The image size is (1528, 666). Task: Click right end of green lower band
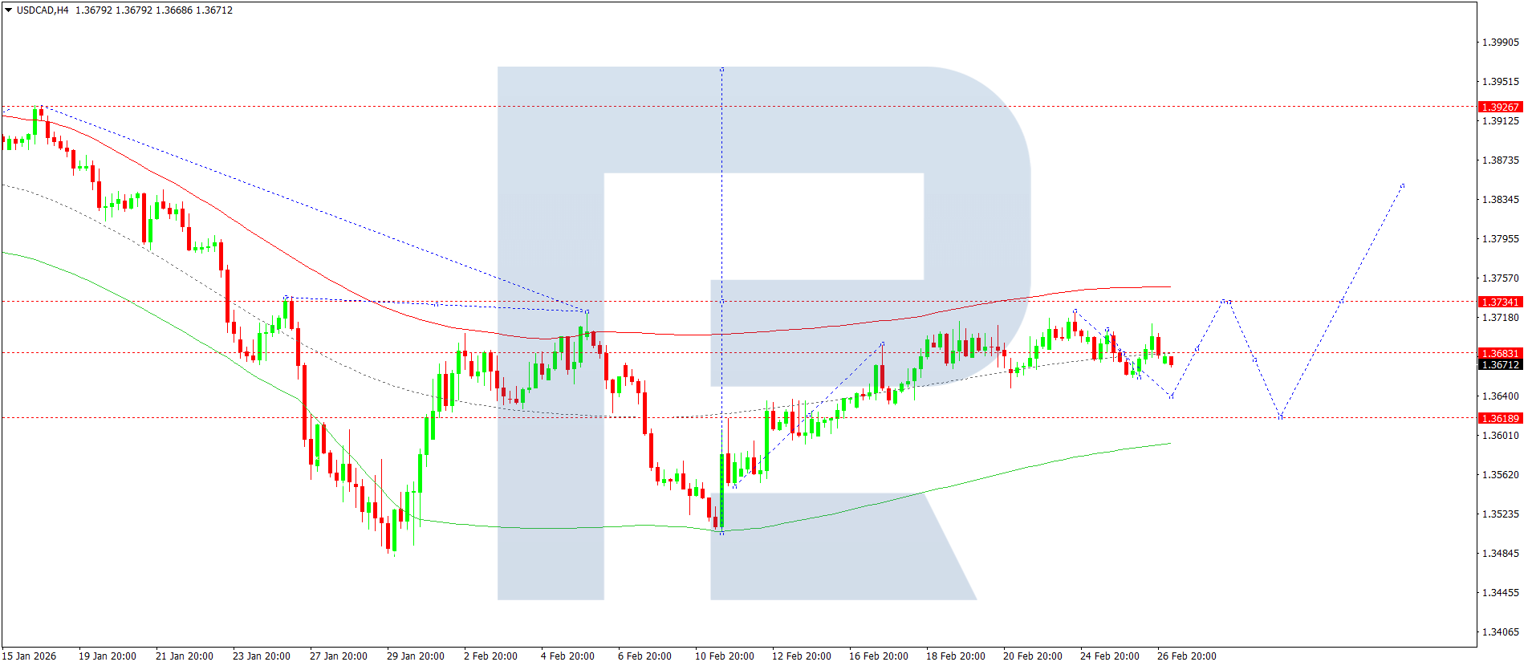(1169, 444)
